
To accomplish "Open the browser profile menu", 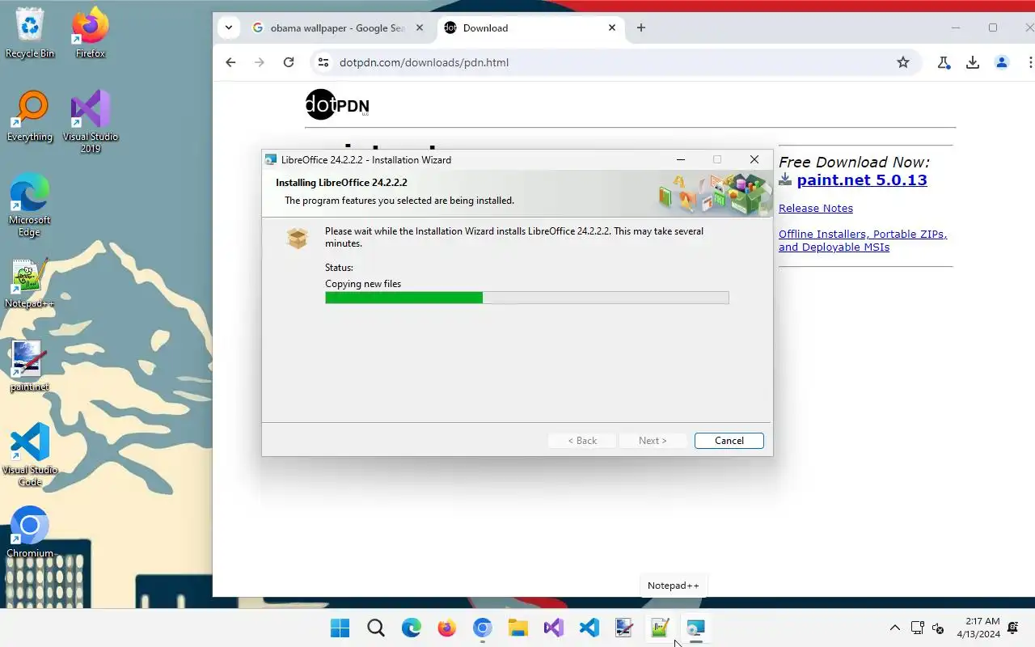I will coord(1002,62).
